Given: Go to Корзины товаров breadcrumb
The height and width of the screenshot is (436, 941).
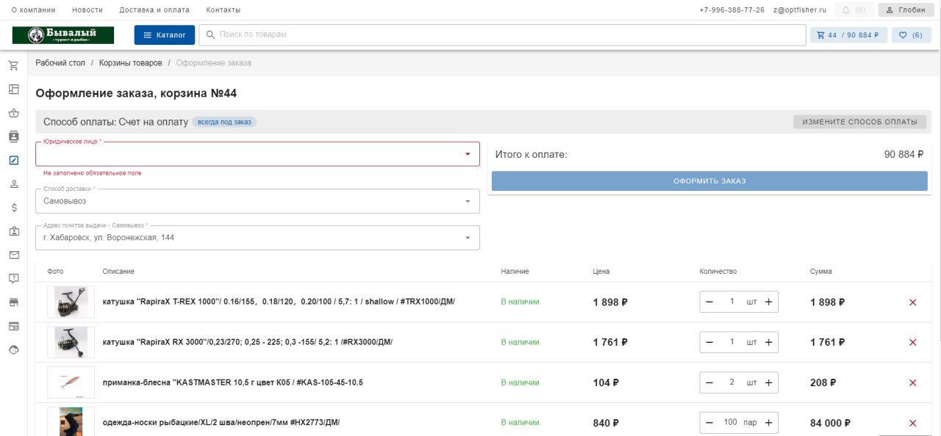Looking at the screenshot, I should click(x=130, y=63).
